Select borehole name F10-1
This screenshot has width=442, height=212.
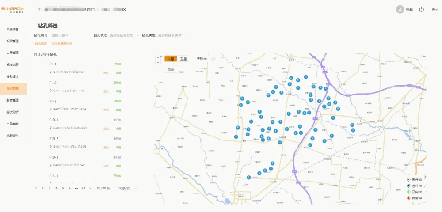(x=53, y=120)
